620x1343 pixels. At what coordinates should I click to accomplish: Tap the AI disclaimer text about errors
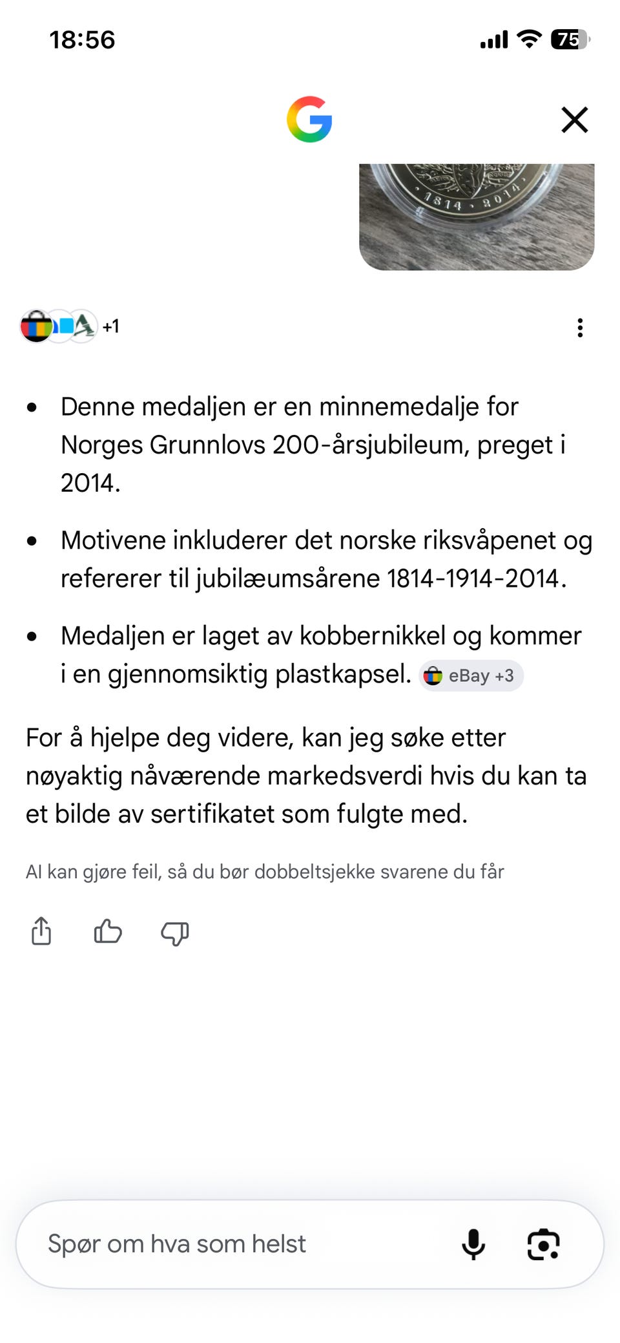point(265,871)
